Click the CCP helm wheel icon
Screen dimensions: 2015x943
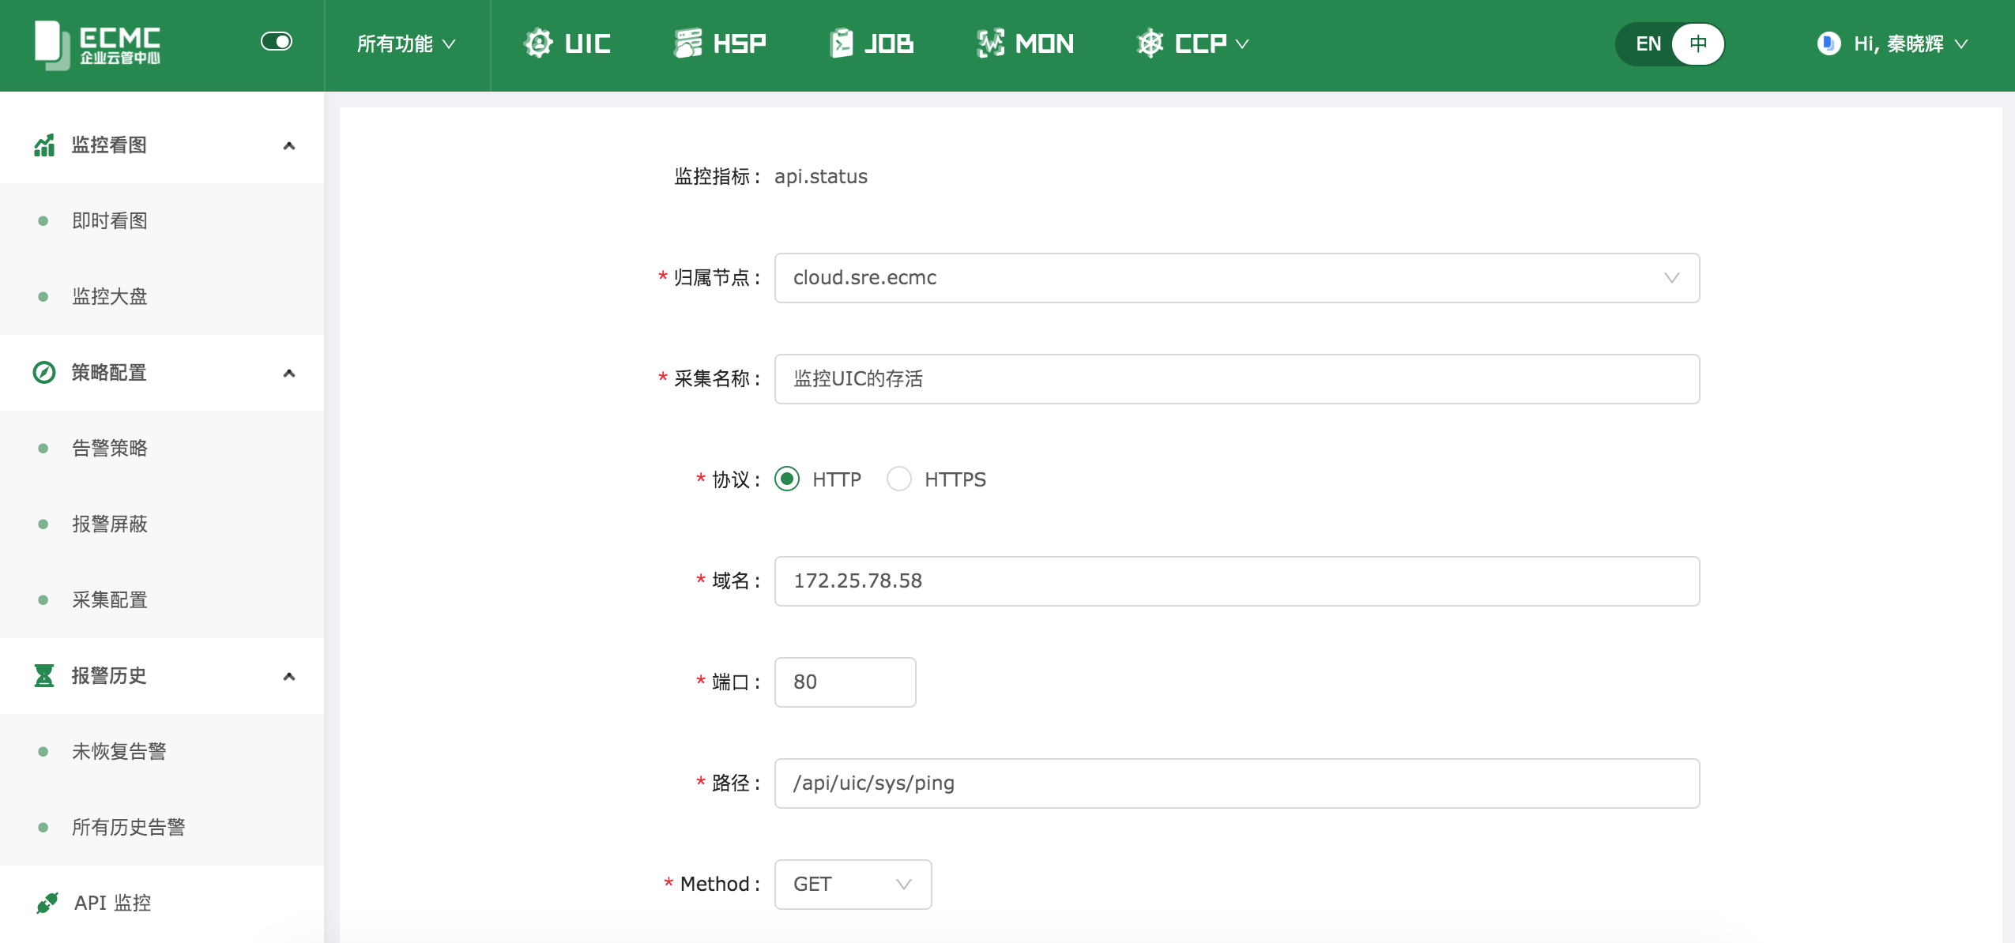click(x=1150, y=43)
